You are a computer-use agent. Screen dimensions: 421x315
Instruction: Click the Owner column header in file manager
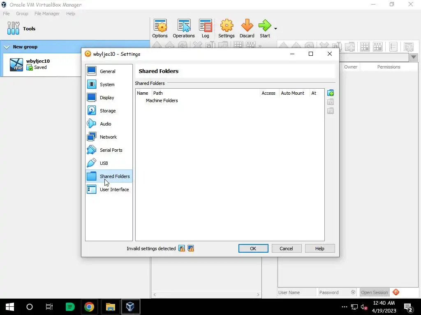(351, 67)
